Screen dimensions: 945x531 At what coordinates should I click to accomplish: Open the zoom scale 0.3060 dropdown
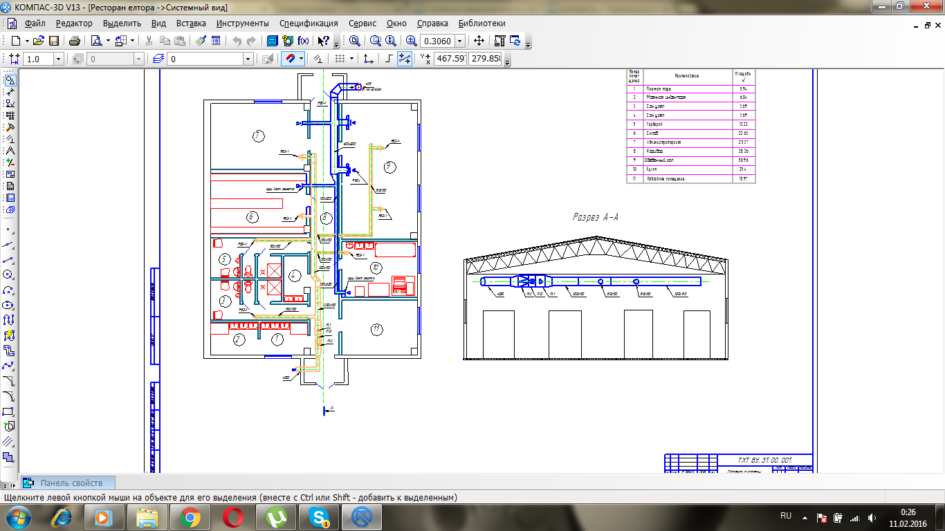(x=460, y=41)
